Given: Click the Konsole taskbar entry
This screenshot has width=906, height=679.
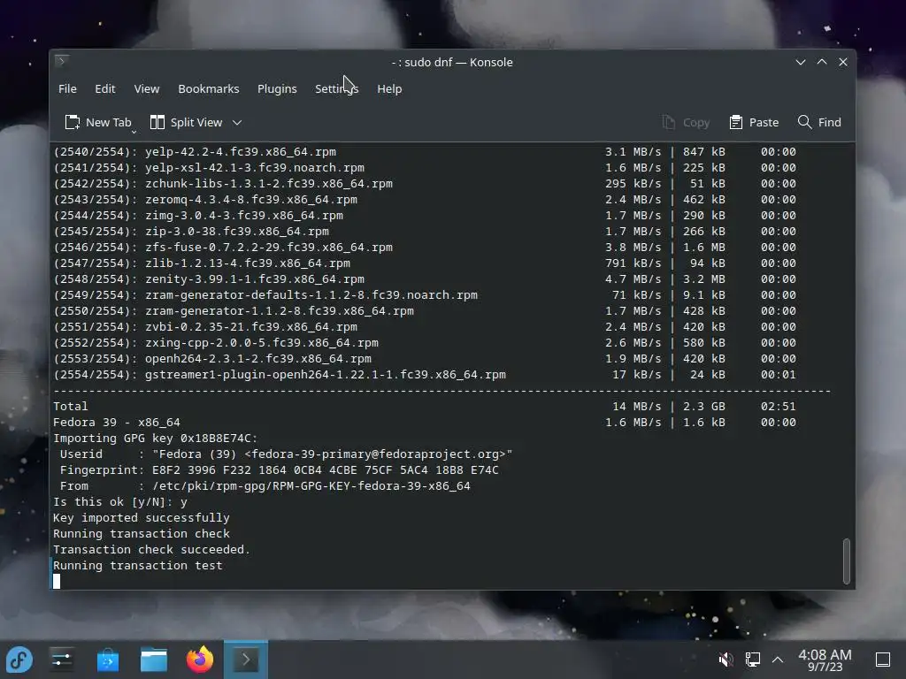Looking at the screenshot, I should 246,660.
